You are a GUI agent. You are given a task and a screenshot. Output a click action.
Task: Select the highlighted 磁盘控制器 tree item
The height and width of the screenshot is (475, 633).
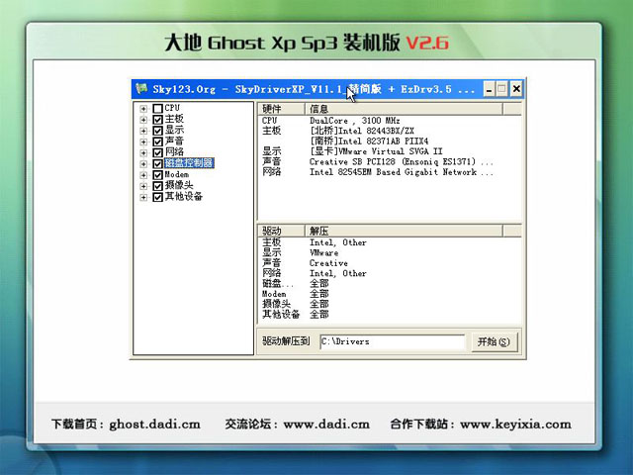click(189, 163)
